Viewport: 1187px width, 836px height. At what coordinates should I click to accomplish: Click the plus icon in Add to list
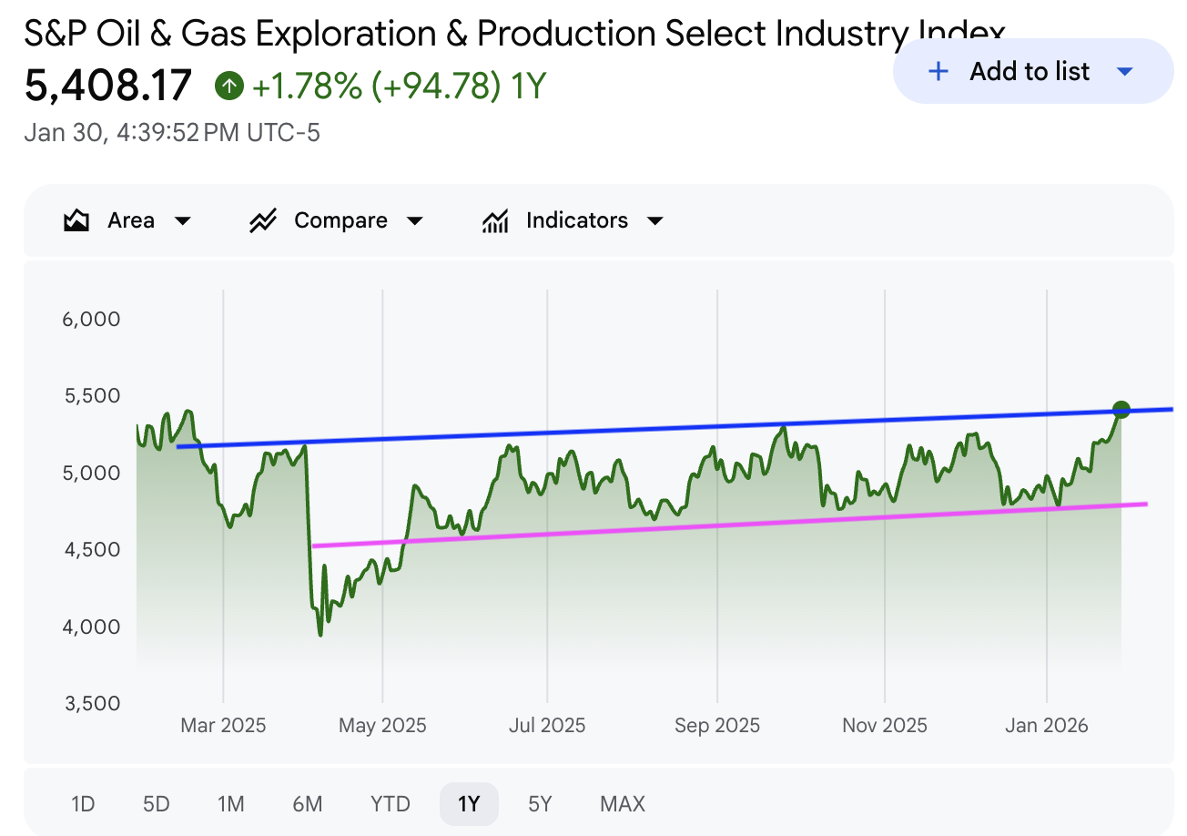click(938, 71)
